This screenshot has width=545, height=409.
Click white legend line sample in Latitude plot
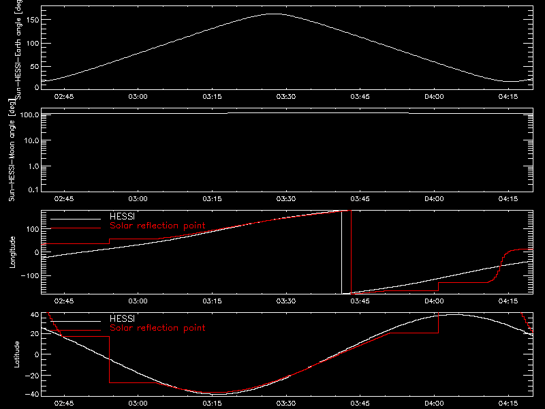point(76,321)
